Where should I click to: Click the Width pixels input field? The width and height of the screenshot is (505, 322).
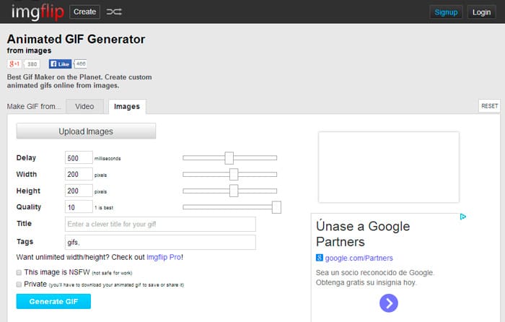(79, 175)
